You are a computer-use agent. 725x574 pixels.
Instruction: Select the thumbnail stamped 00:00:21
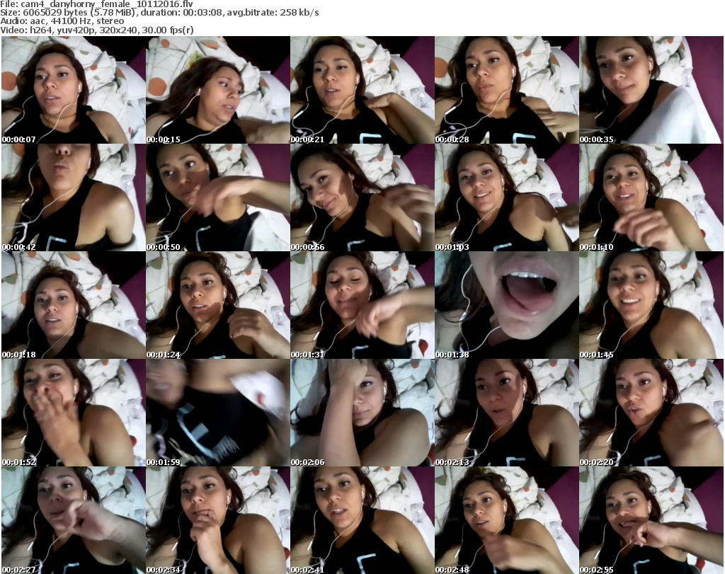[362, 90]
